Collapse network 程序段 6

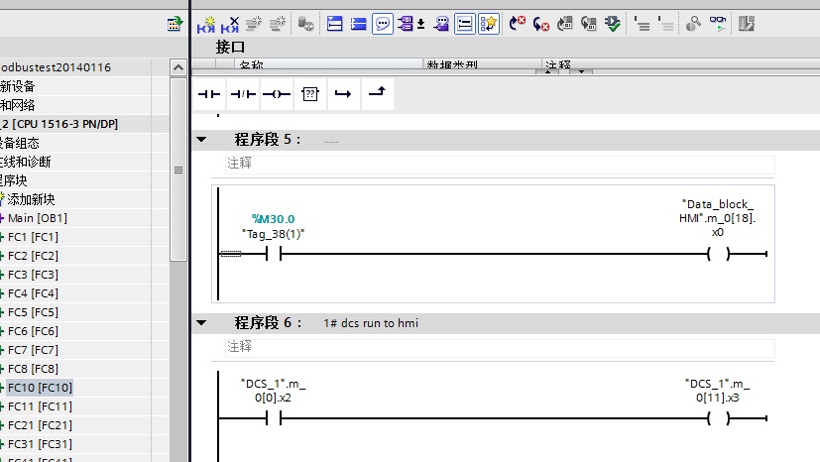[202, 323]
